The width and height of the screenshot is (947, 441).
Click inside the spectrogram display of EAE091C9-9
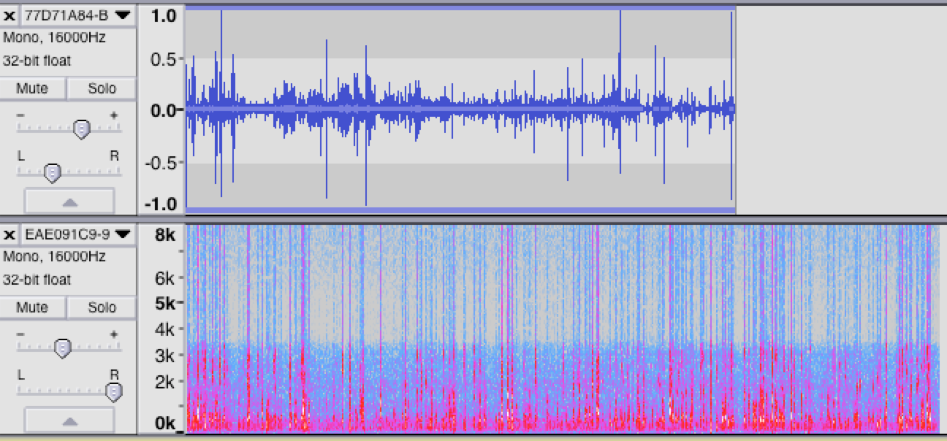tap(563, 329)
